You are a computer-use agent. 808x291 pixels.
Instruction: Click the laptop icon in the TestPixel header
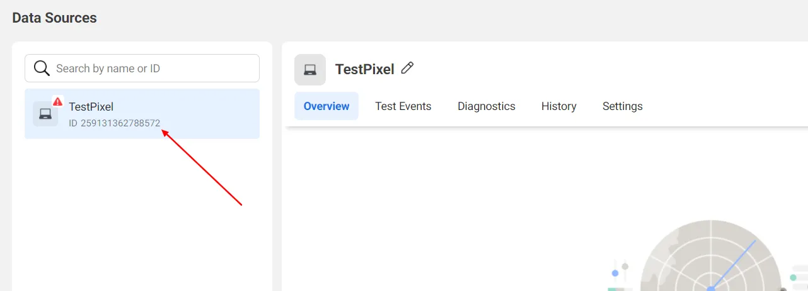pos(310,70)
